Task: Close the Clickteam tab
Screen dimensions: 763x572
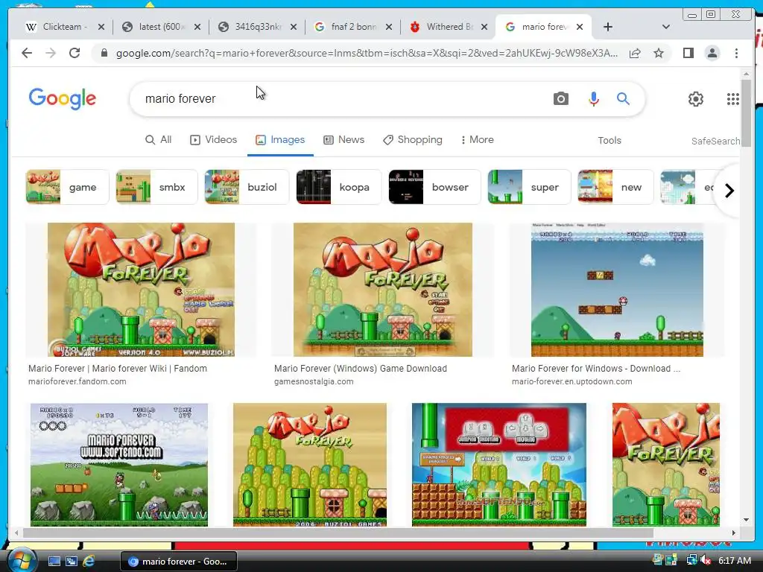Action: 101,28
